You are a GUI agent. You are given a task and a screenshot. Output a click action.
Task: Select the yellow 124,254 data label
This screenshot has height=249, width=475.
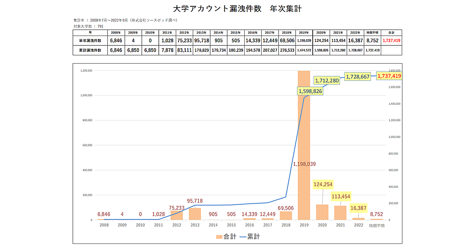(323, 184)
